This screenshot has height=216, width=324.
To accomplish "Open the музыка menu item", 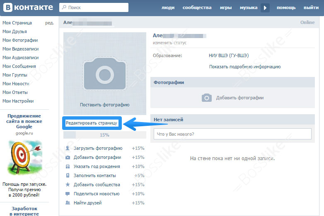I will click(249, 7).
